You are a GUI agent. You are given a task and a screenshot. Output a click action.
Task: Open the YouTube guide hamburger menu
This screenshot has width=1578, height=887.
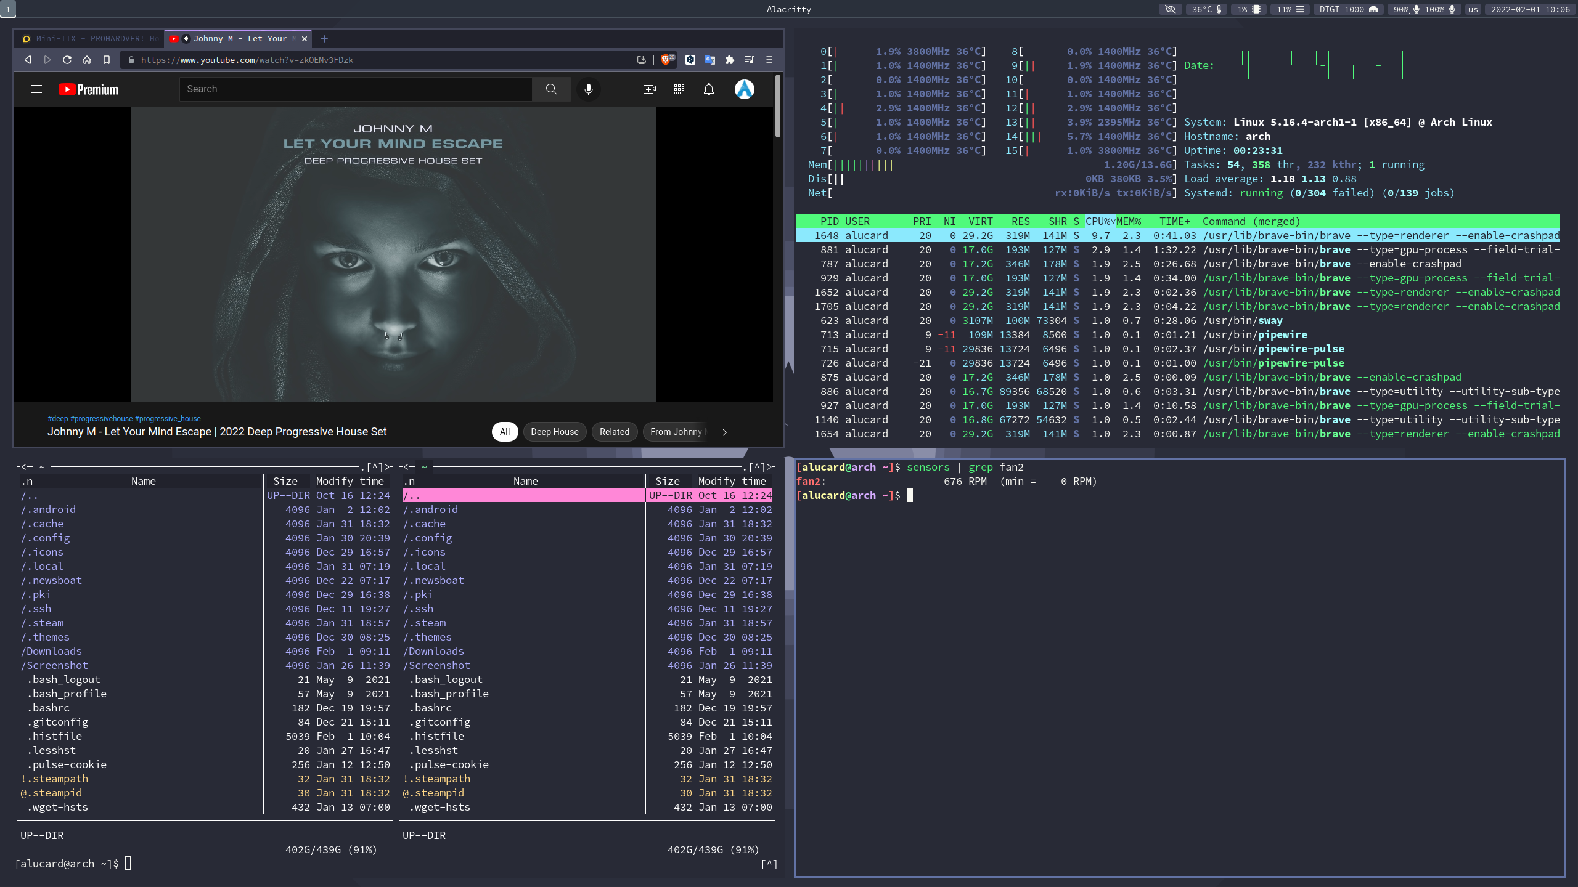point(36,89)
